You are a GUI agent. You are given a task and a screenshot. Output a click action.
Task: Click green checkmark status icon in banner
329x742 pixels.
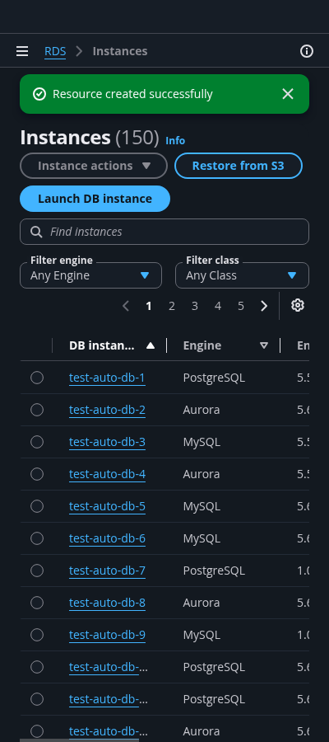pos(39,94)
